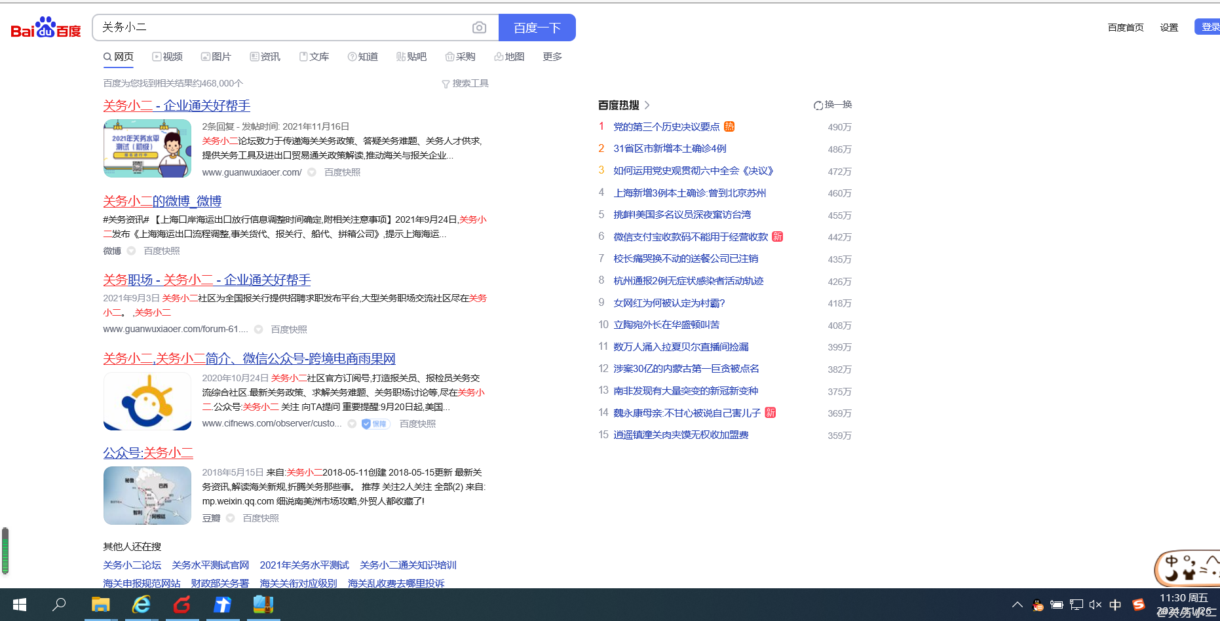Image resolution: width=1220 pixels, height=621 pixels.
Task: Click the 保障 badge on cifnews result
Action: coord(375,424)
